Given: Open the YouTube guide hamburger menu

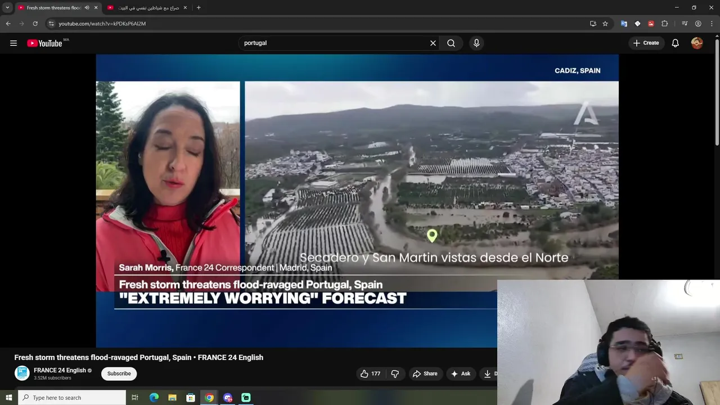Looking at the screenshot, I should 13,43.
